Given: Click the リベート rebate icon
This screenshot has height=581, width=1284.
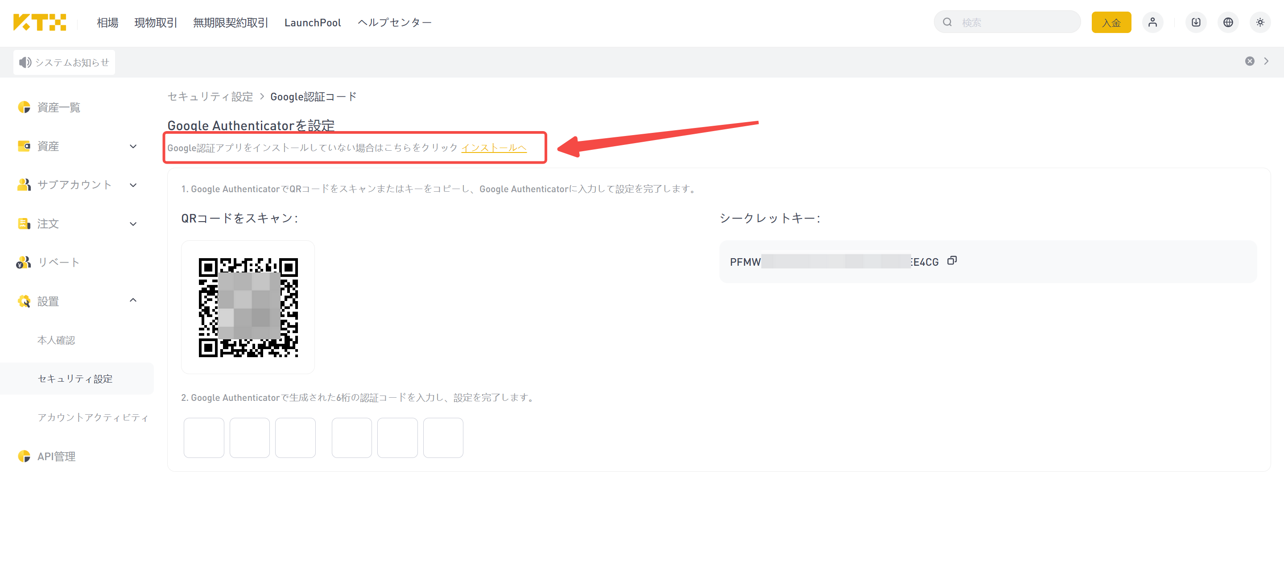Looking at the screenshot, I should tap(24, 262).
